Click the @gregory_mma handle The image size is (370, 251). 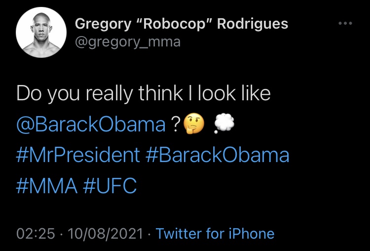128,42
